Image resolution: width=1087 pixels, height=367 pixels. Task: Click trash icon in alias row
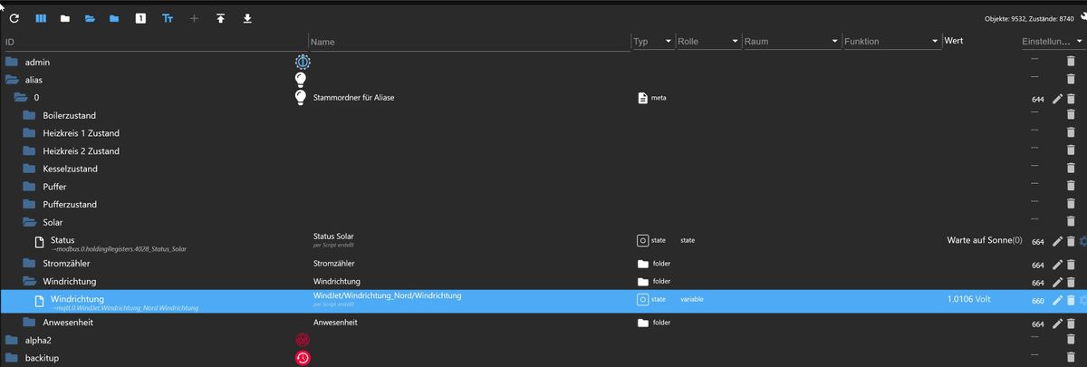(x=1071, y=80)
